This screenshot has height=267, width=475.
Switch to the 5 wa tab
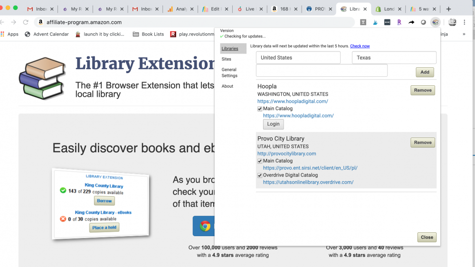click(x=423, y=9)
